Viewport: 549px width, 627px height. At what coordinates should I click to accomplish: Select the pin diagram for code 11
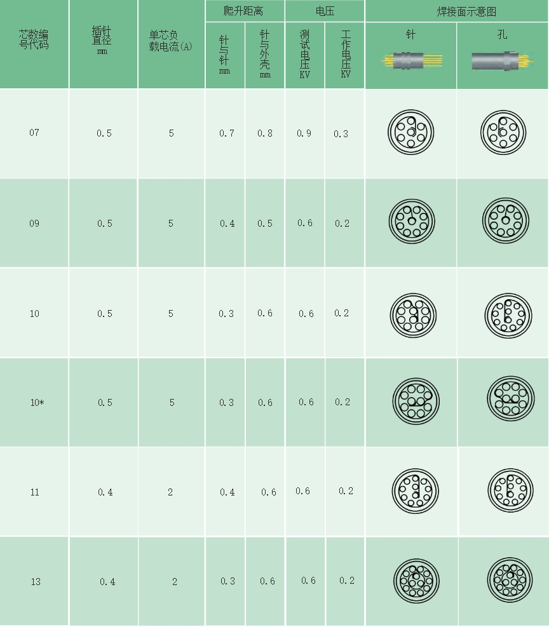click(x=416, y=491)
